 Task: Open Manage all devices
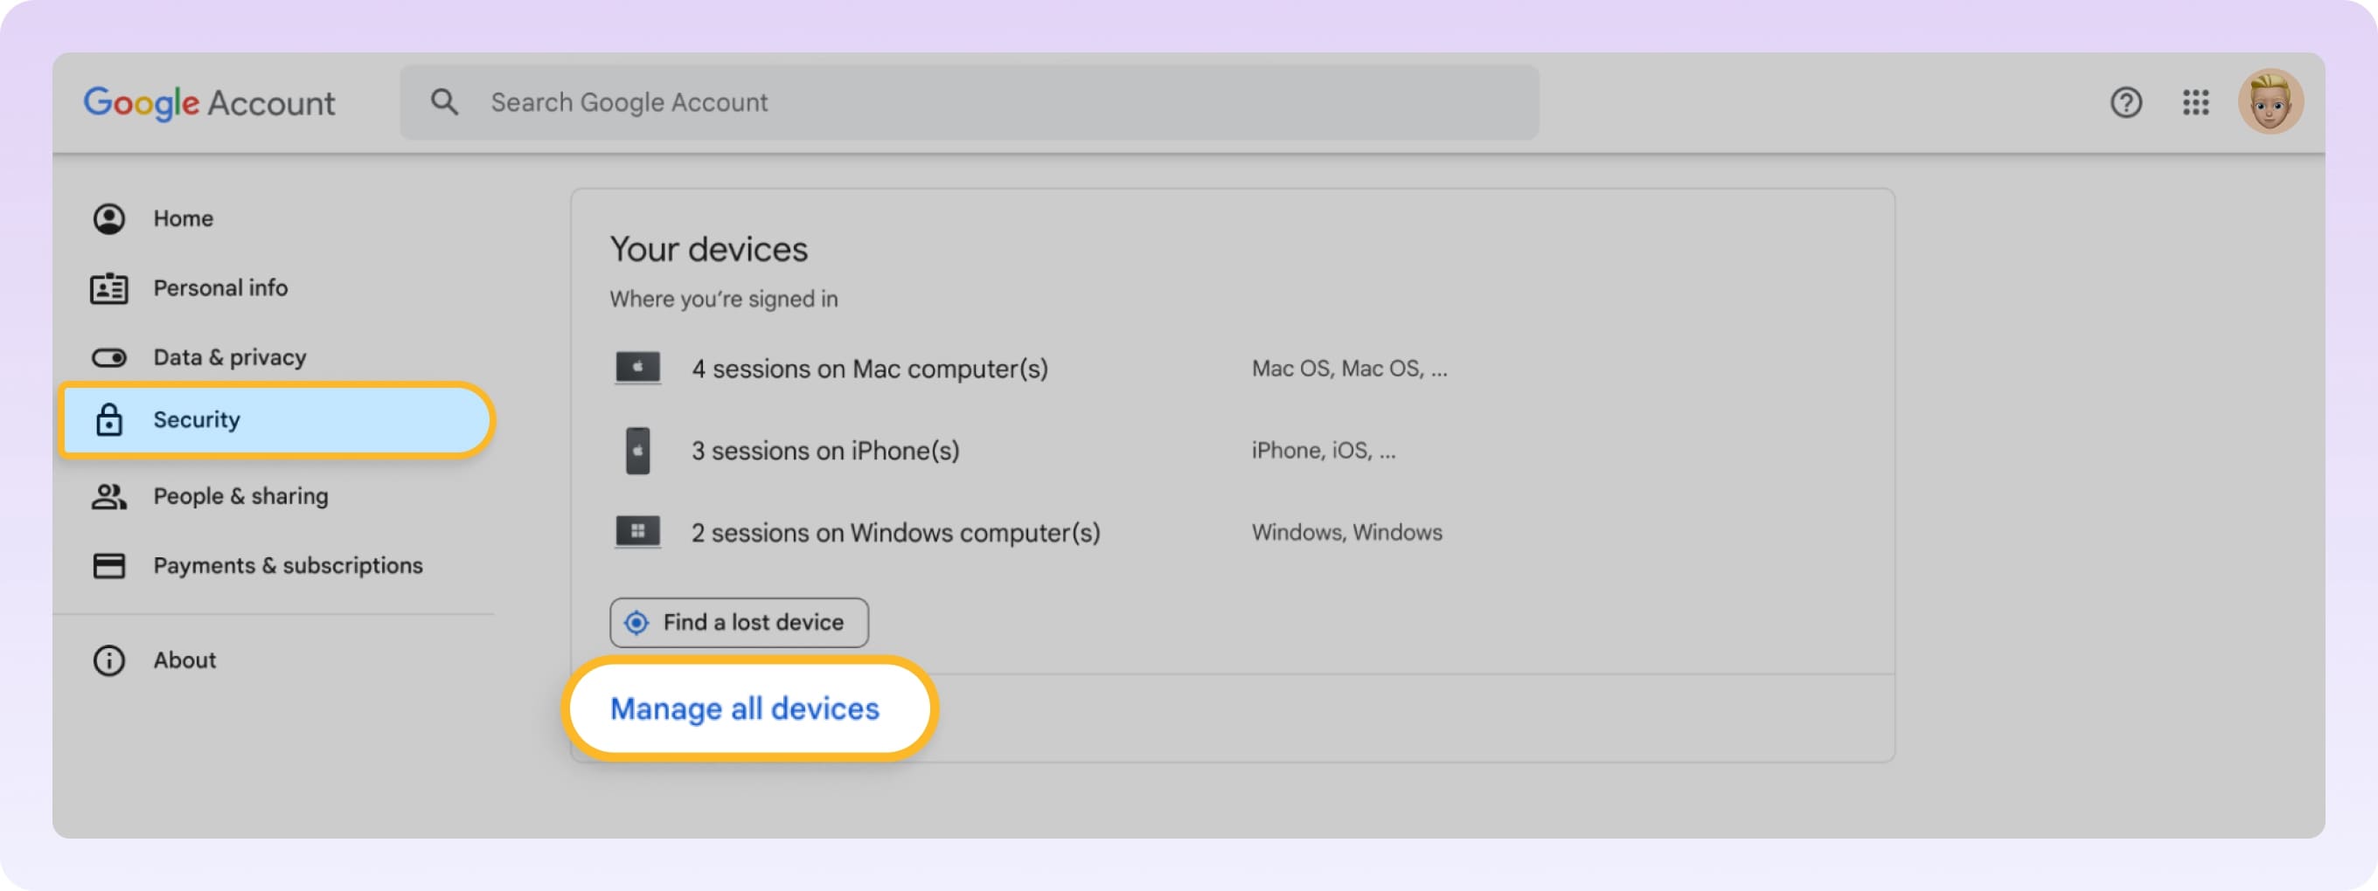click(744, 708)
